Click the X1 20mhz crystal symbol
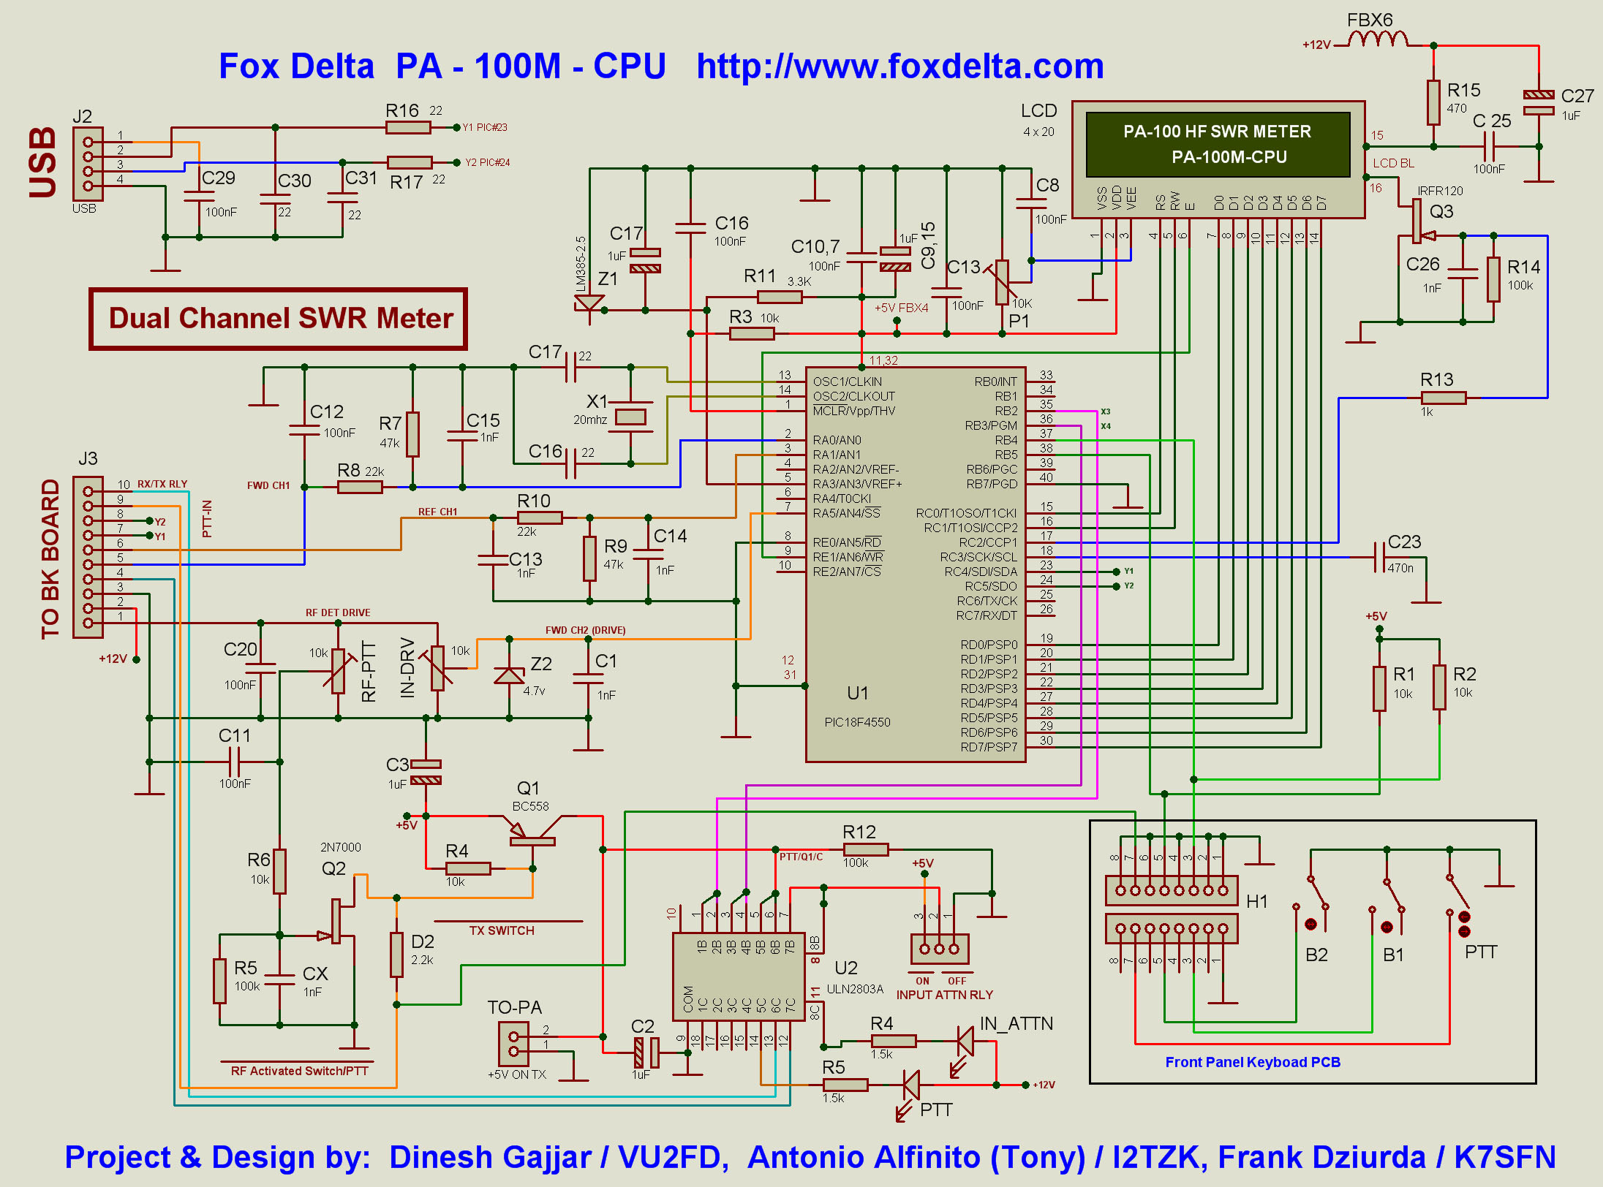 [630, 417]
